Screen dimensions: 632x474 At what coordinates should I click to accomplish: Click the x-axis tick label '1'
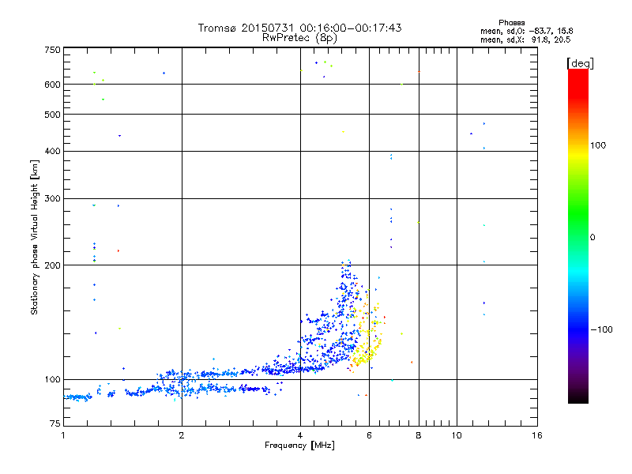(x=63, y=435)
